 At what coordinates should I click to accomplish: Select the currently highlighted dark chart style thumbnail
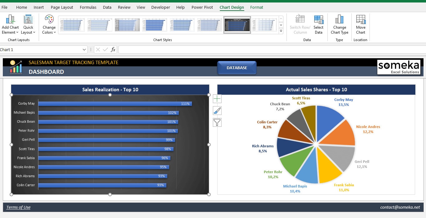[x=237, y=25]
